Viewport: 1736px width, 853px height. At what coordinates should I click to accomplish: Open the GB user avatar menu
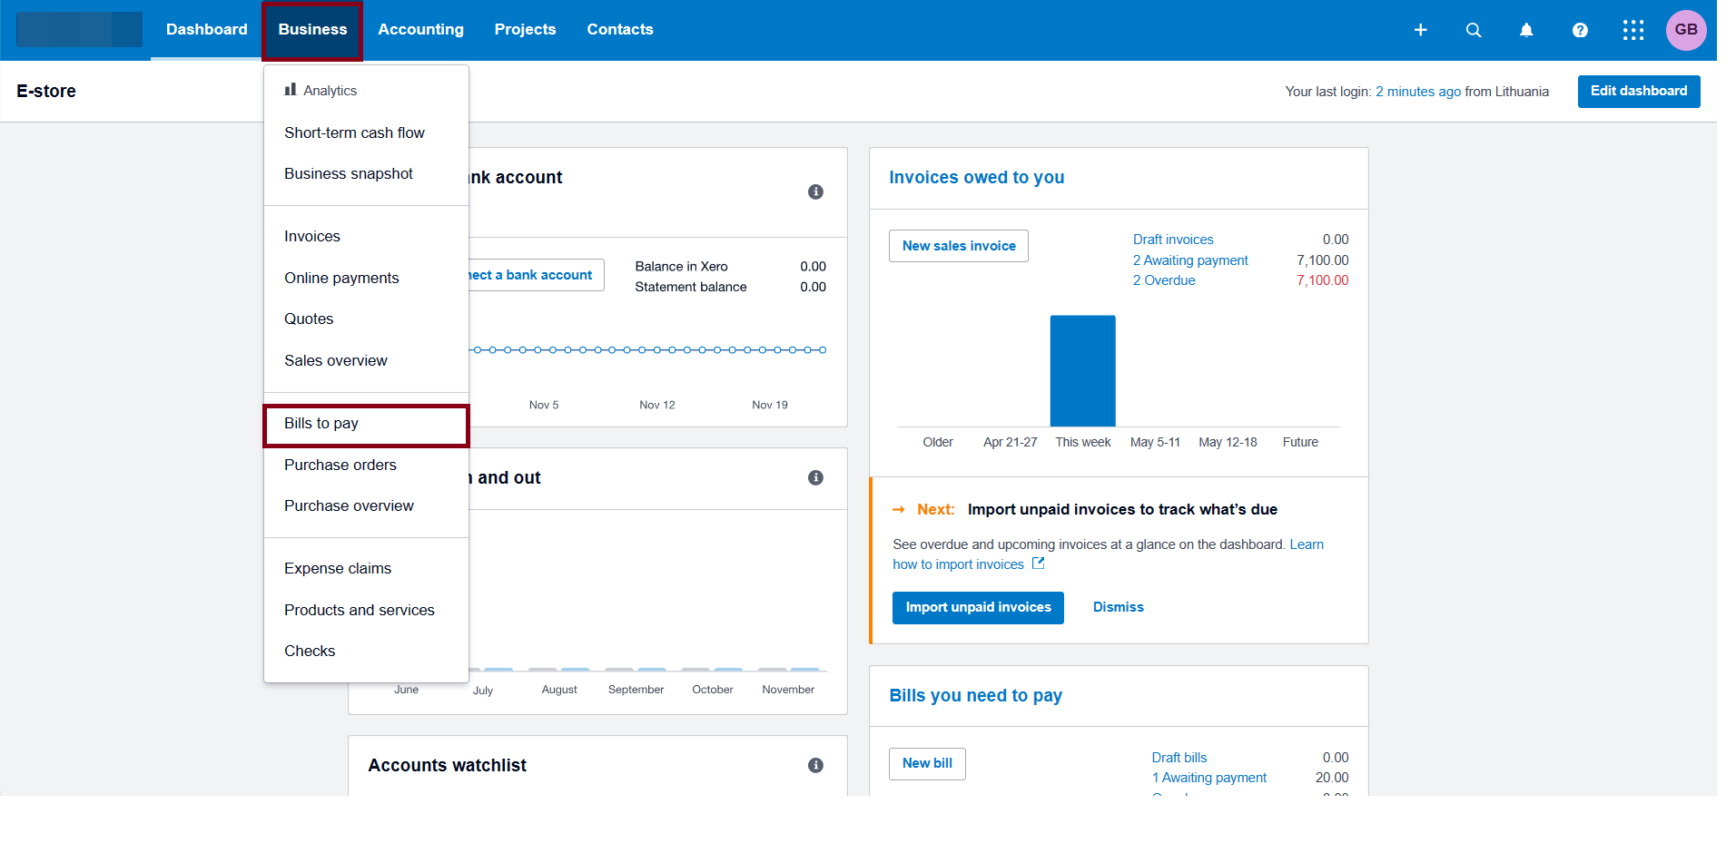[x=1686, y=30]
